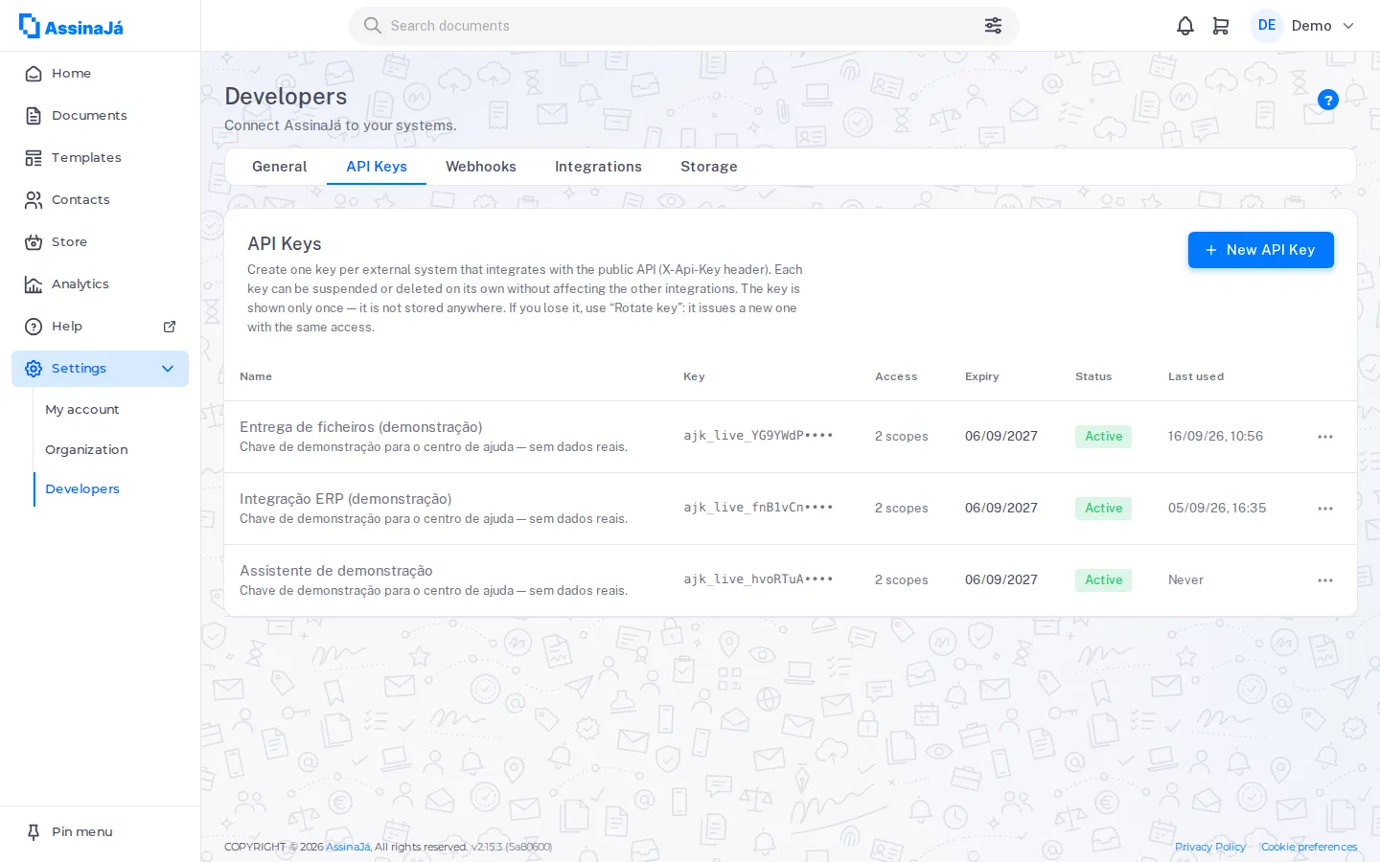This screenshot has height=862, width=1380.
Task: Open the Home sidebar icon
Action: tap(34, 74)
